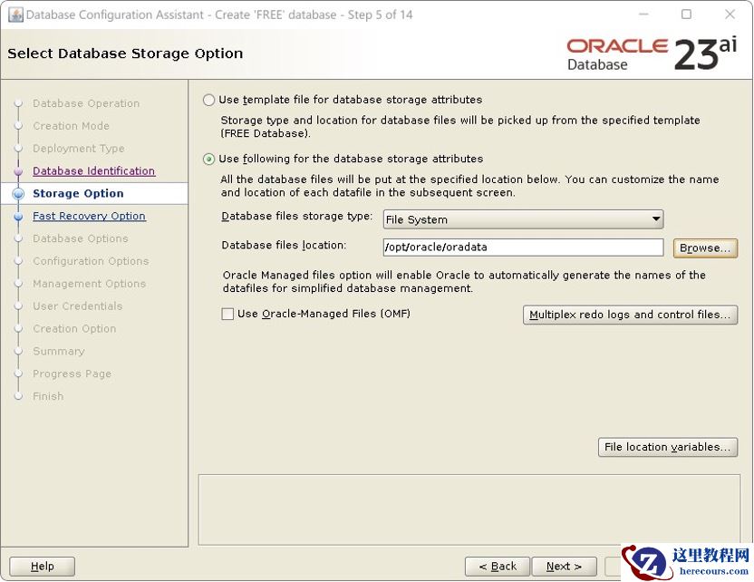The height and width of the screenshot is (582, 754).
Task: Click the Creation Mode step label
Action: point(72,125)
